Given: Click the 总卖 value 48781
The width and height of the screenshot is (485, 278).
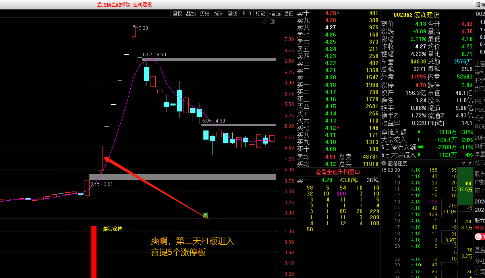Looking at the screenshot, I should click(371, 157).
